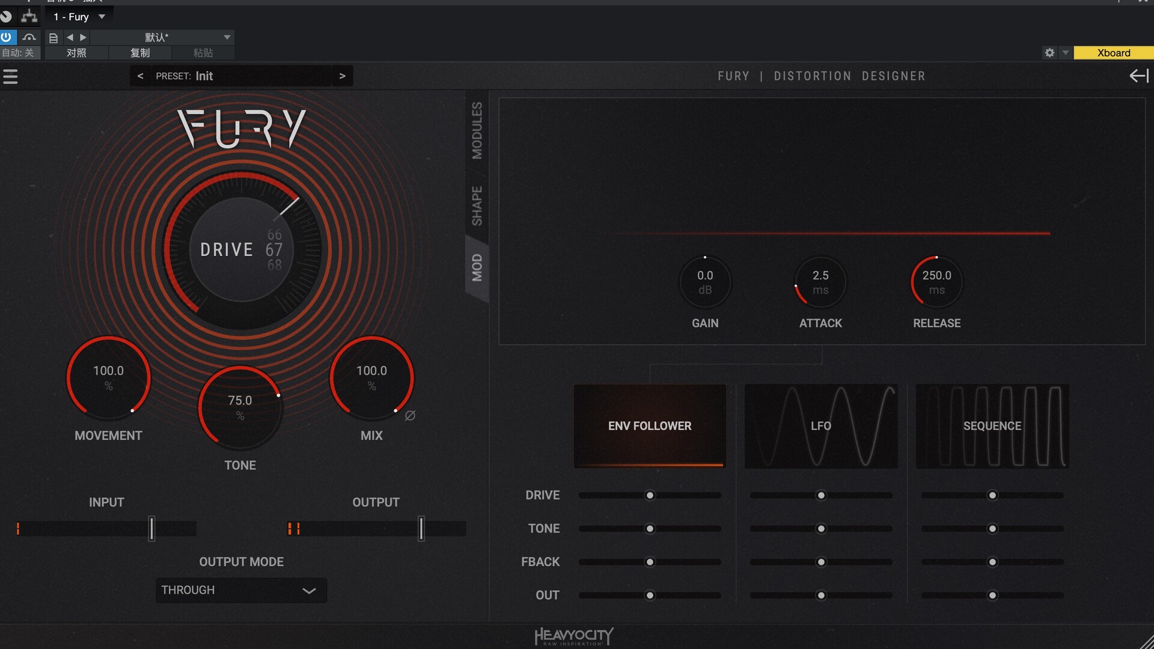Image resolution: width=1154 pixels, height=649 pixels.
Task: Click the LFO OUT amount slider
Action: (821, 596)
